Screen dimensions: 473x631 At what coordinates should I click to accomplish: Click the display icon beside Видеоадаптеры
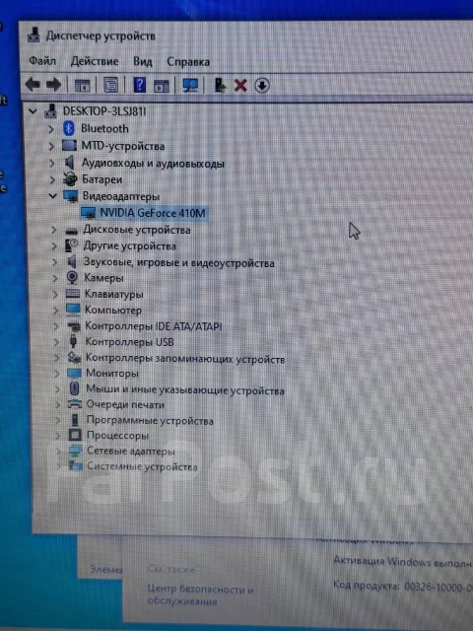click(x=70, y=196)
